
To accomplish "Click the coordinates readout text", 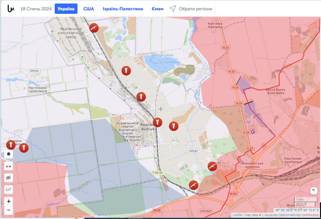I will click(297, 210).
